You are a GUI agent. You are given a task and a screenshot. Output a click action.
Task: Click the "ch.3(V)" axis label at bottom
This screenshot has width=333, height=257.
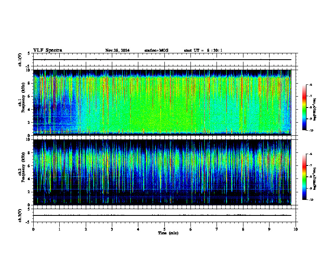[20, 216]
